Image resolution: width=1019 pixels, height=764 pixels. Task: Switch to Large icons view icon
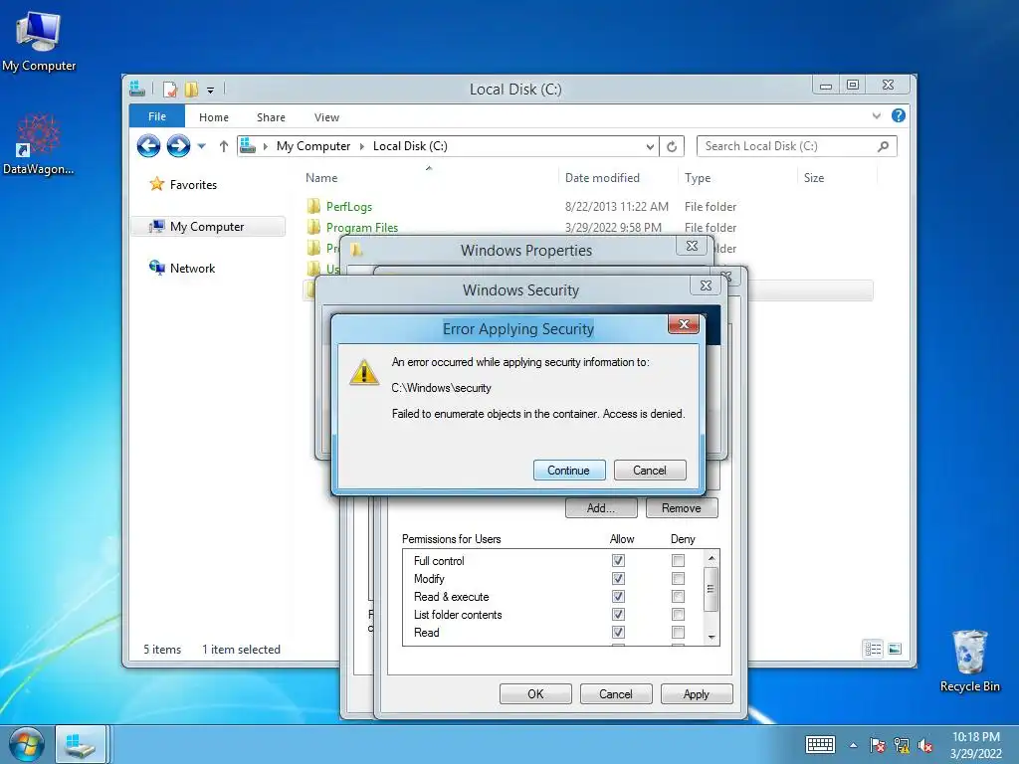(x=895, y=649)
